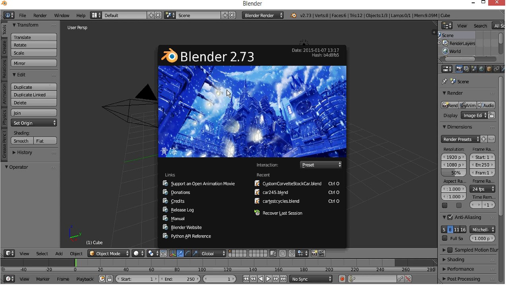Toggle the 3D manipulator axes icon
The width and height of the screenshot is (507, 286).
click(173, 253)
